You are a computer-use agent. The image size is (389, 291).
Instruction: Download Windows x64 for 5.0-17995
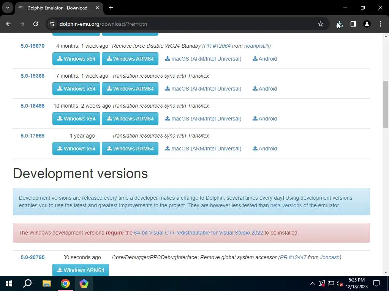[x=76, y=149]
